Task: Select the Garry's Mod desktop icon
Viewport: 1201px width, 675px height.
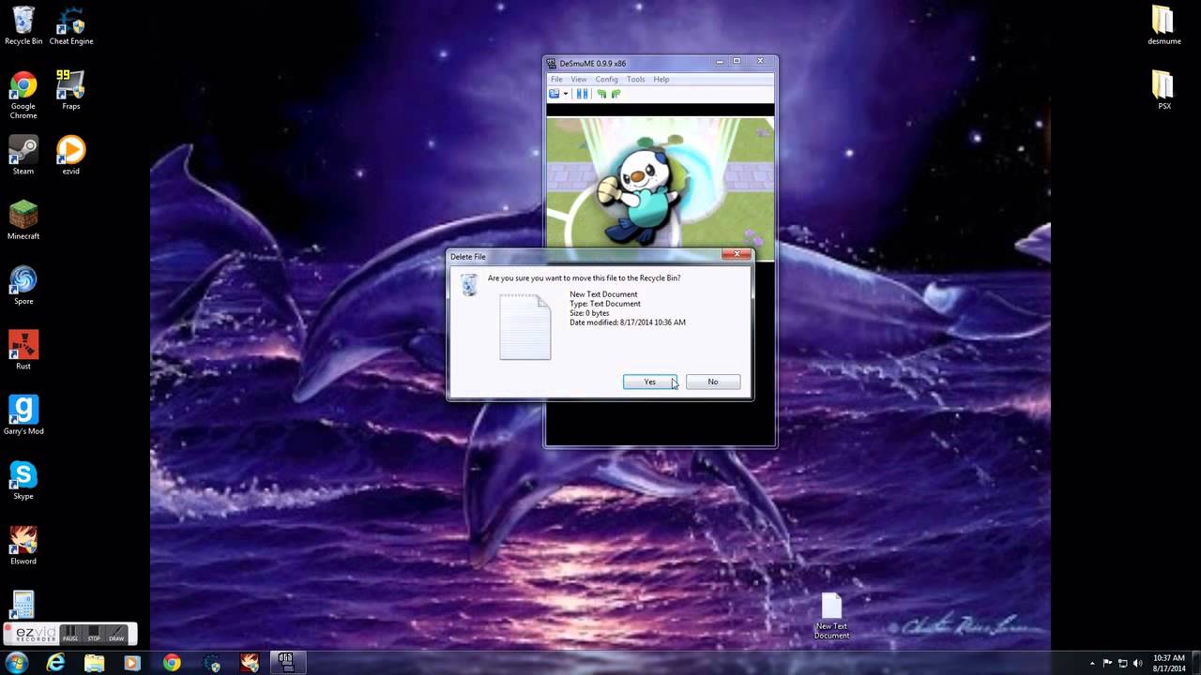Action: [x=23, y=414]
